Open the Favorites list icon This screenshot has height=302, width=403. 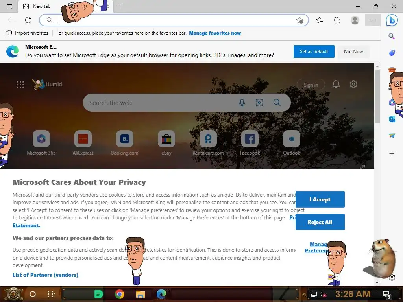coord(320,20)
